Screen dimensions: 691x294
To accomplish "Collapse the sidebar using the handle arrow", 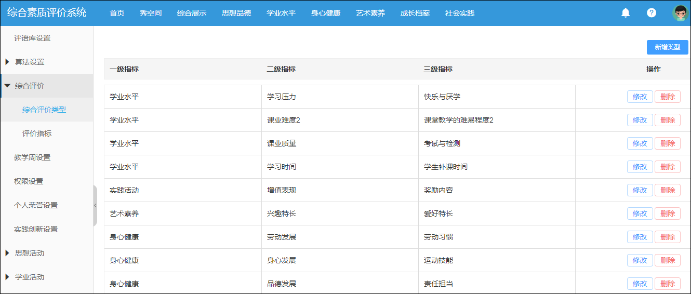I will tap(95, 206).
